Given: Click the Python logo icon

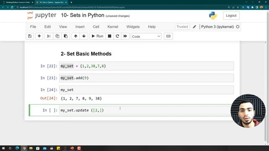Looking at the screenshot, I should tap(213, 16).
